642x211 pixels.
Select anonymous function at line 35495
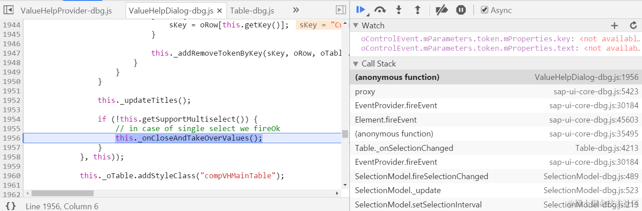click(496, 134)
